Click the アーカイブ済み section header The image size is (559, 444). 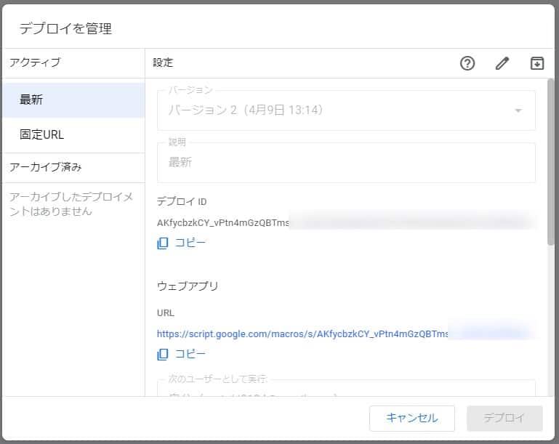coord(45,167)
